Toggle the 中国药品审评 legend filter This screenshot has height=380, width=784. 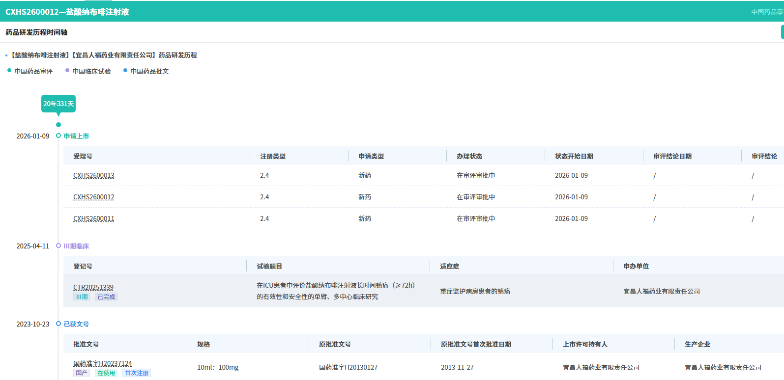coord(30,71)
